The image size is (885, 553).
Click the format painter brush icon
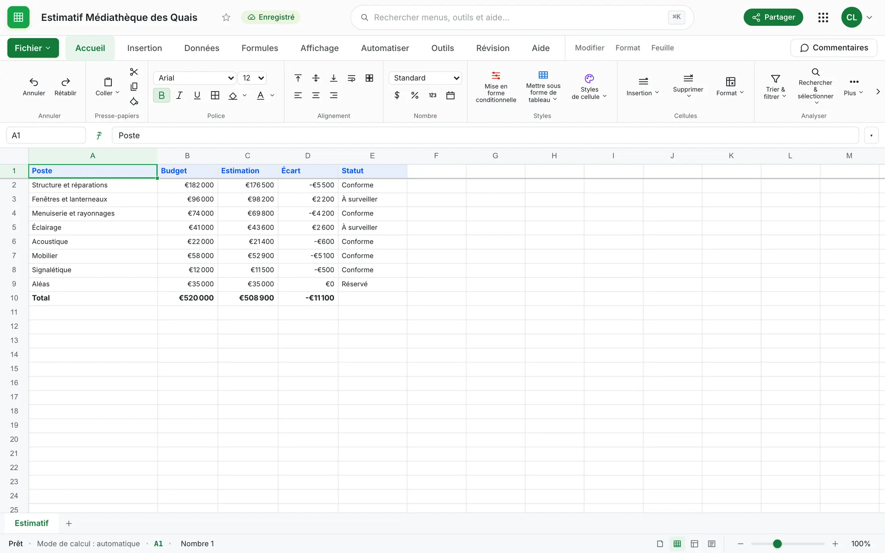(x=134, y=101)
